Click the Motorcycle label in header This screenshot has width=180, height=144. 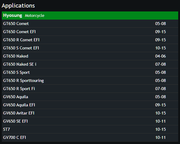point(34,16)
